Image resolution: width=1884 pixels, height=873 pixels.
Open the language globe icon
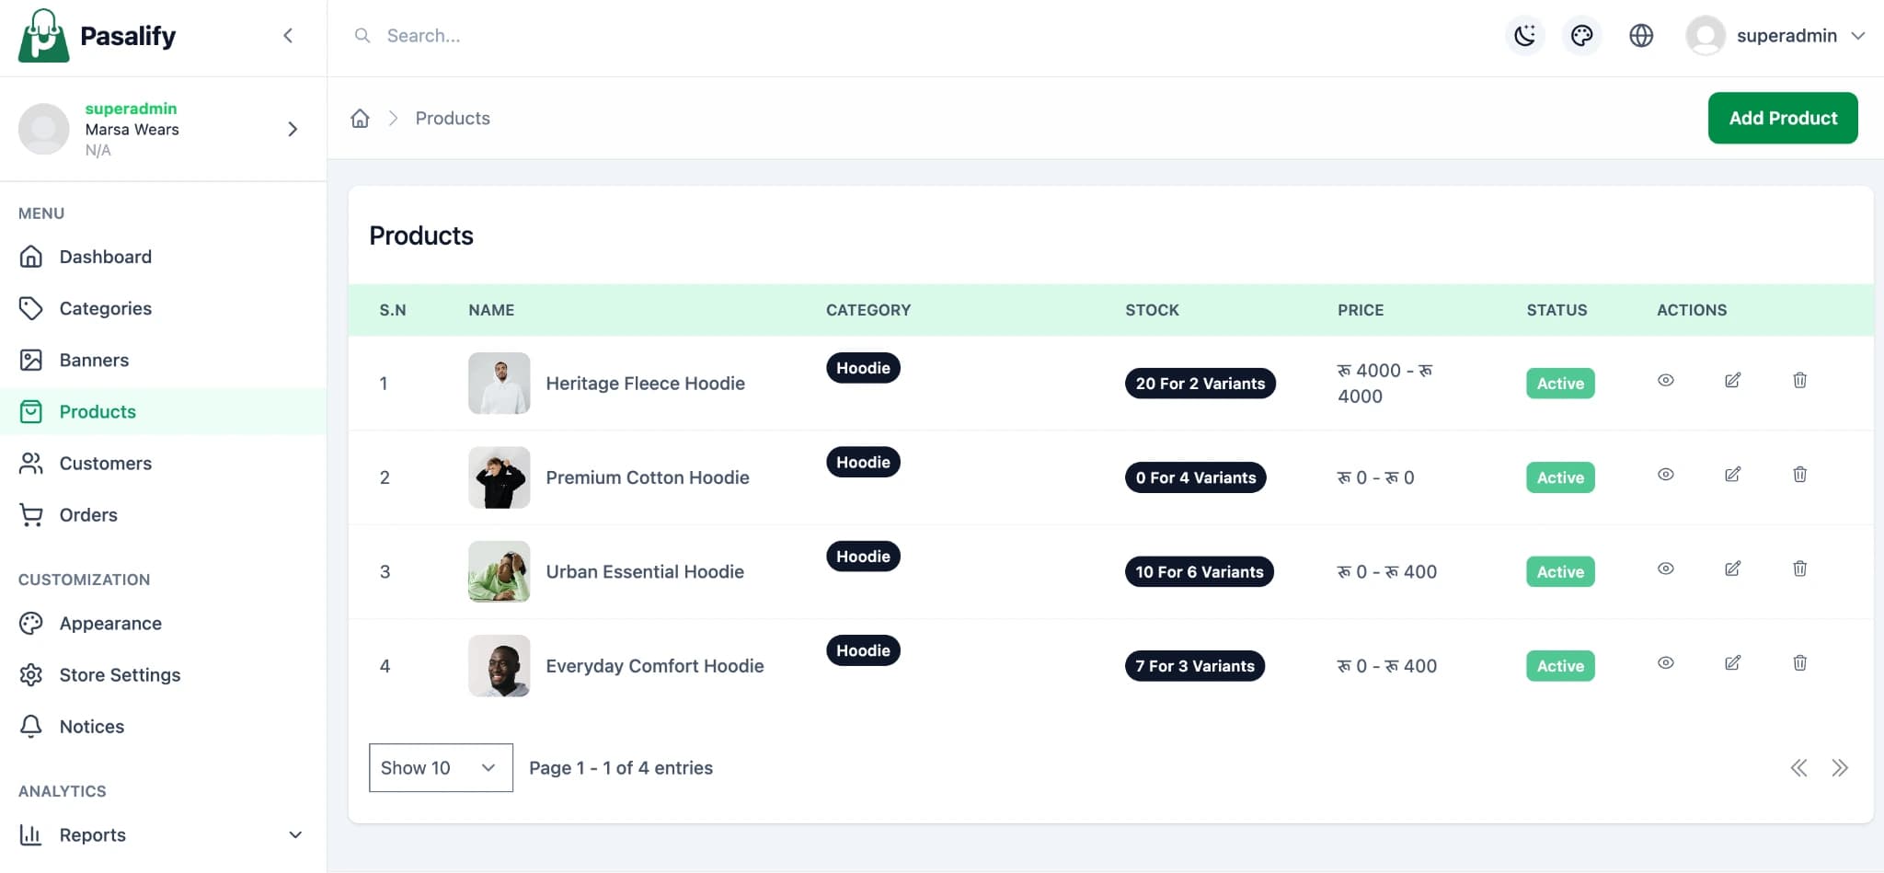[x=1641, y=36]
